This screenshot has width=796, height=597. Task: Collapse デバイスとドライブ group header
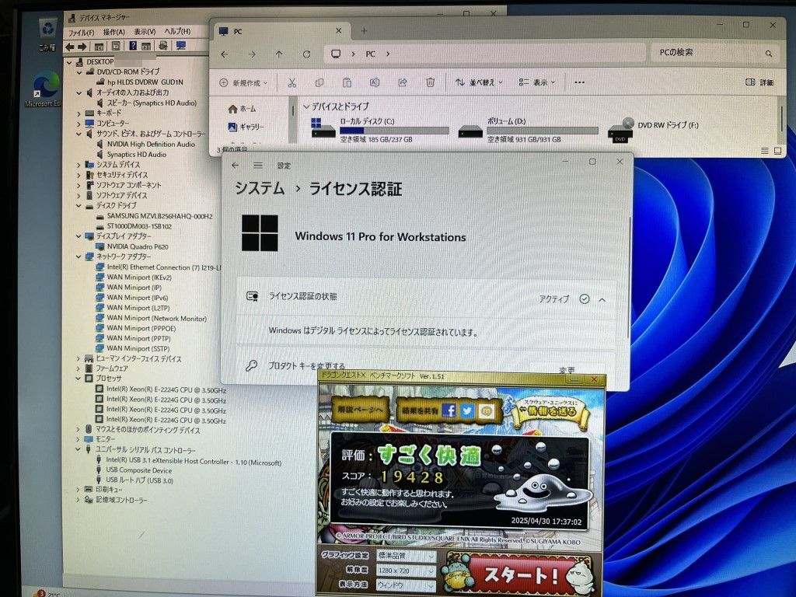(306, 107)
